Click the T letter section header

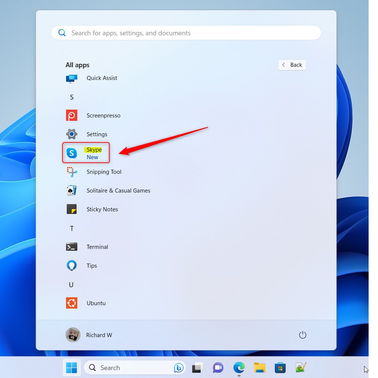(71, 228)
